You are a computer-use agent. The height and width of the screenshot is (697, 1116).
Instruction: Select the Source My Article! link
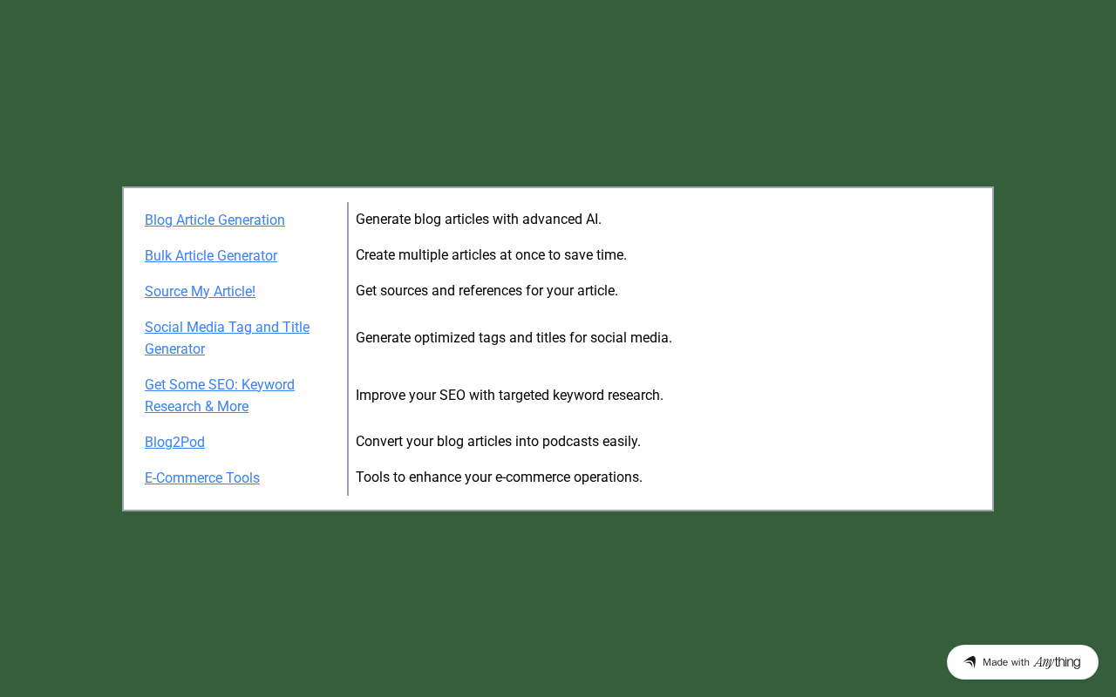(200, 291)
